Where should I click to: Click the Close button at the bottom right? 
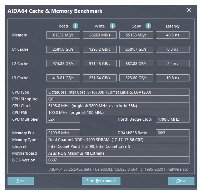tap(181, 181)
